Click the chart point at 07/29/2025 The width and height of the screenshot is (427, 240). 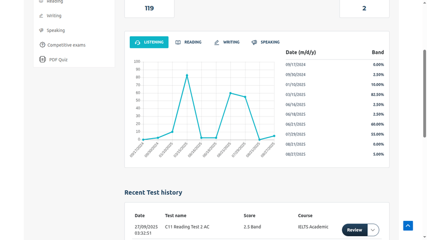[245, 97]
